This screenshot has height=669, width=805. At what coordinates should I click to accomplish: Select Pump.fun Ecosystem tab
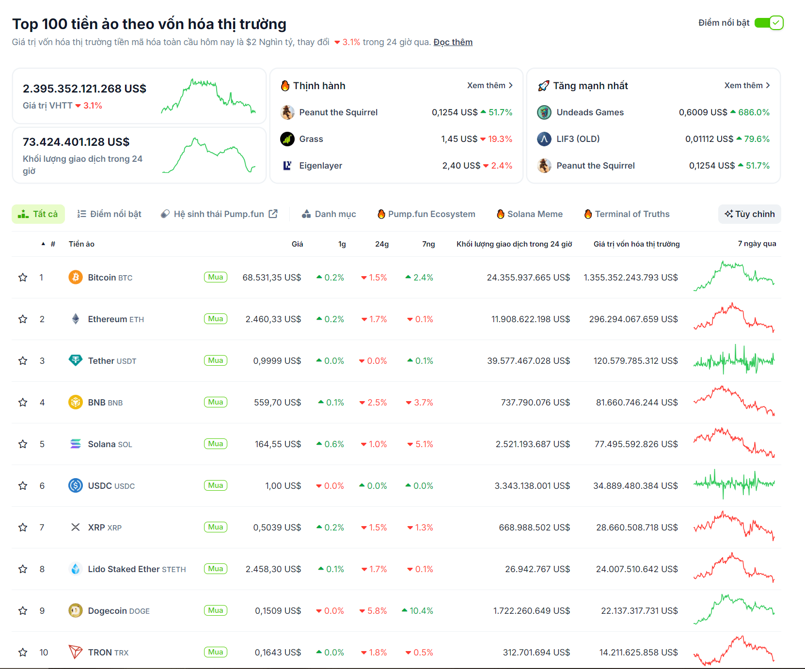pyautogui.click(x=426, y=214)
